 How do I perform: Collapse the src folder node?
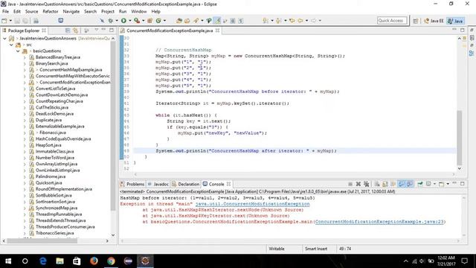click(12, 45)
